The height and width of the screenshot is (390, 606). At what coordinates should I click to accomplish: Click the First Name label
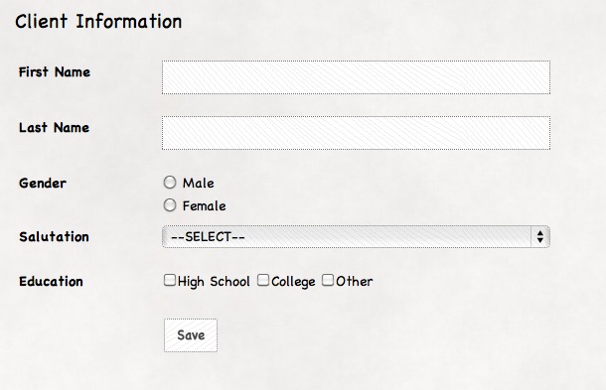click(55, 71)
